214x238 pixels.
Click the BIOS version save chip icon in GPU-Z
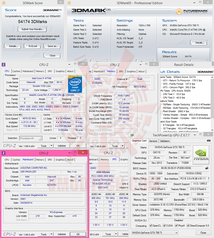(x=207, y=168)
